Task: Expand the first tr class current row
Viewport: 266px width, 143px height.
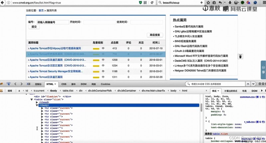Action: (x=42, y=108)
